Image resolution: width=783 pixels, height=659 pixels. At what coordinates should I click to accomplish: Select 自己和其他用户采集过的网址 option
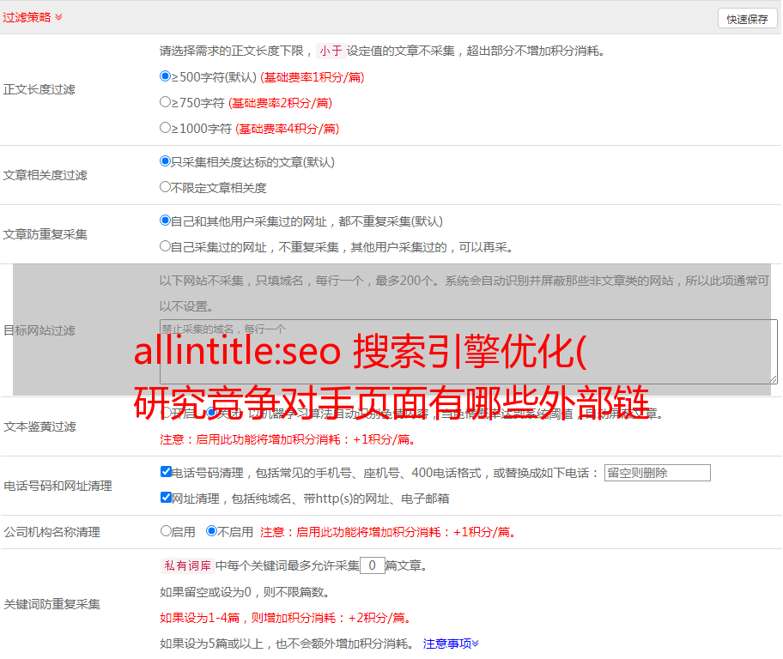(x=165, y=221)
